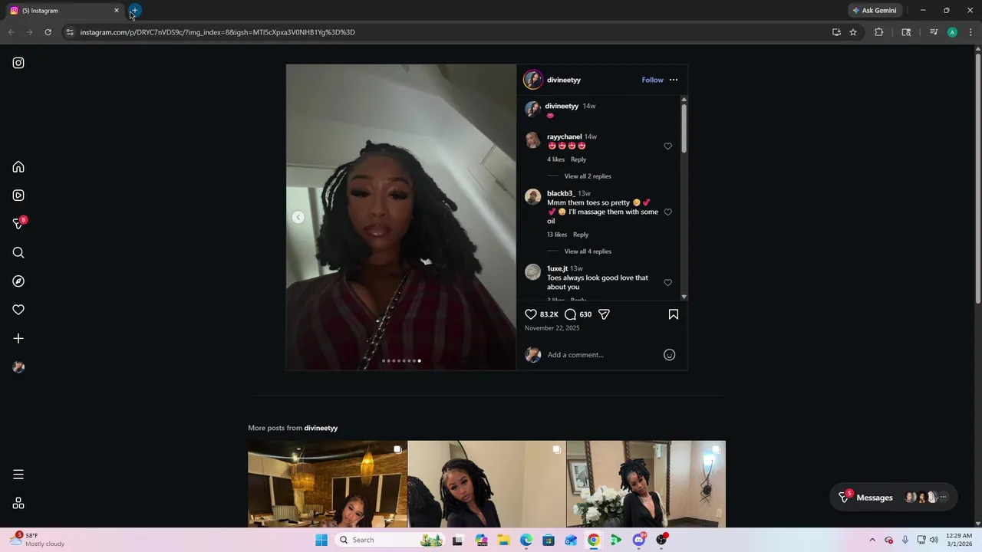The height and width of the screenshot is (552, 982).
Task: Open the emoji picker in comment box
Action: (669, 355)
